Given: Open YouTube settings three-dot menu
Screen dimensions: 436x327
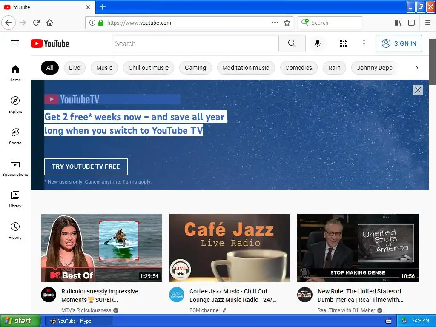Looking at the screenshot, I should coord(364,43).
